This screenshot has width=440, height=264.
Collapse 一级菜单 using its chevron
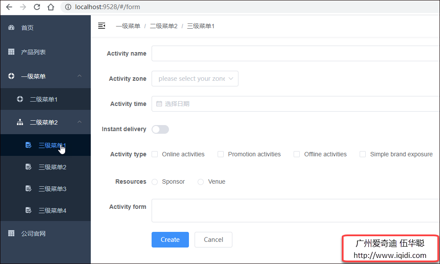(x=79, y=76)
